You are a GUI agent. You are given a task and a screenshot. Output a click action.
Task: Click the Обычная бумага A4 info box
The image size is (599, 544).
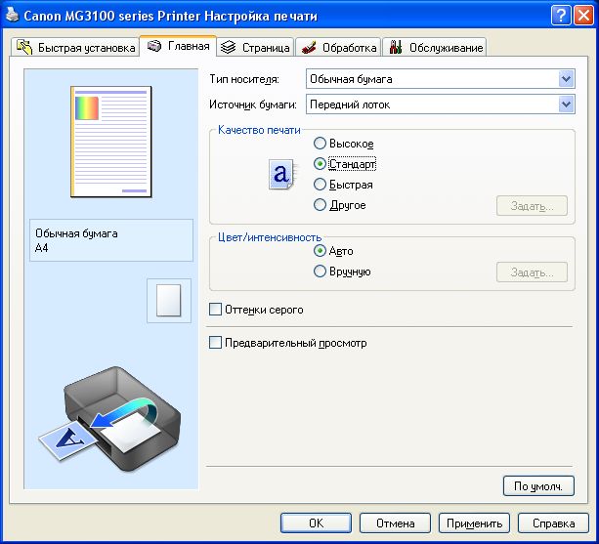point(111,240)
